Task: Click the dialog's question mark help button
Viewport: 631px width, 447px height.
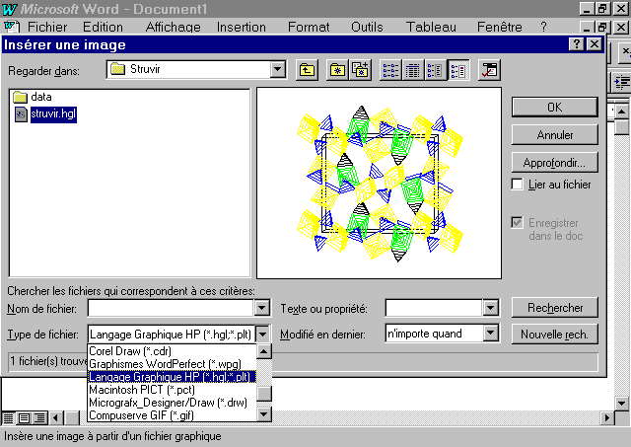Action: click(576, 43)
